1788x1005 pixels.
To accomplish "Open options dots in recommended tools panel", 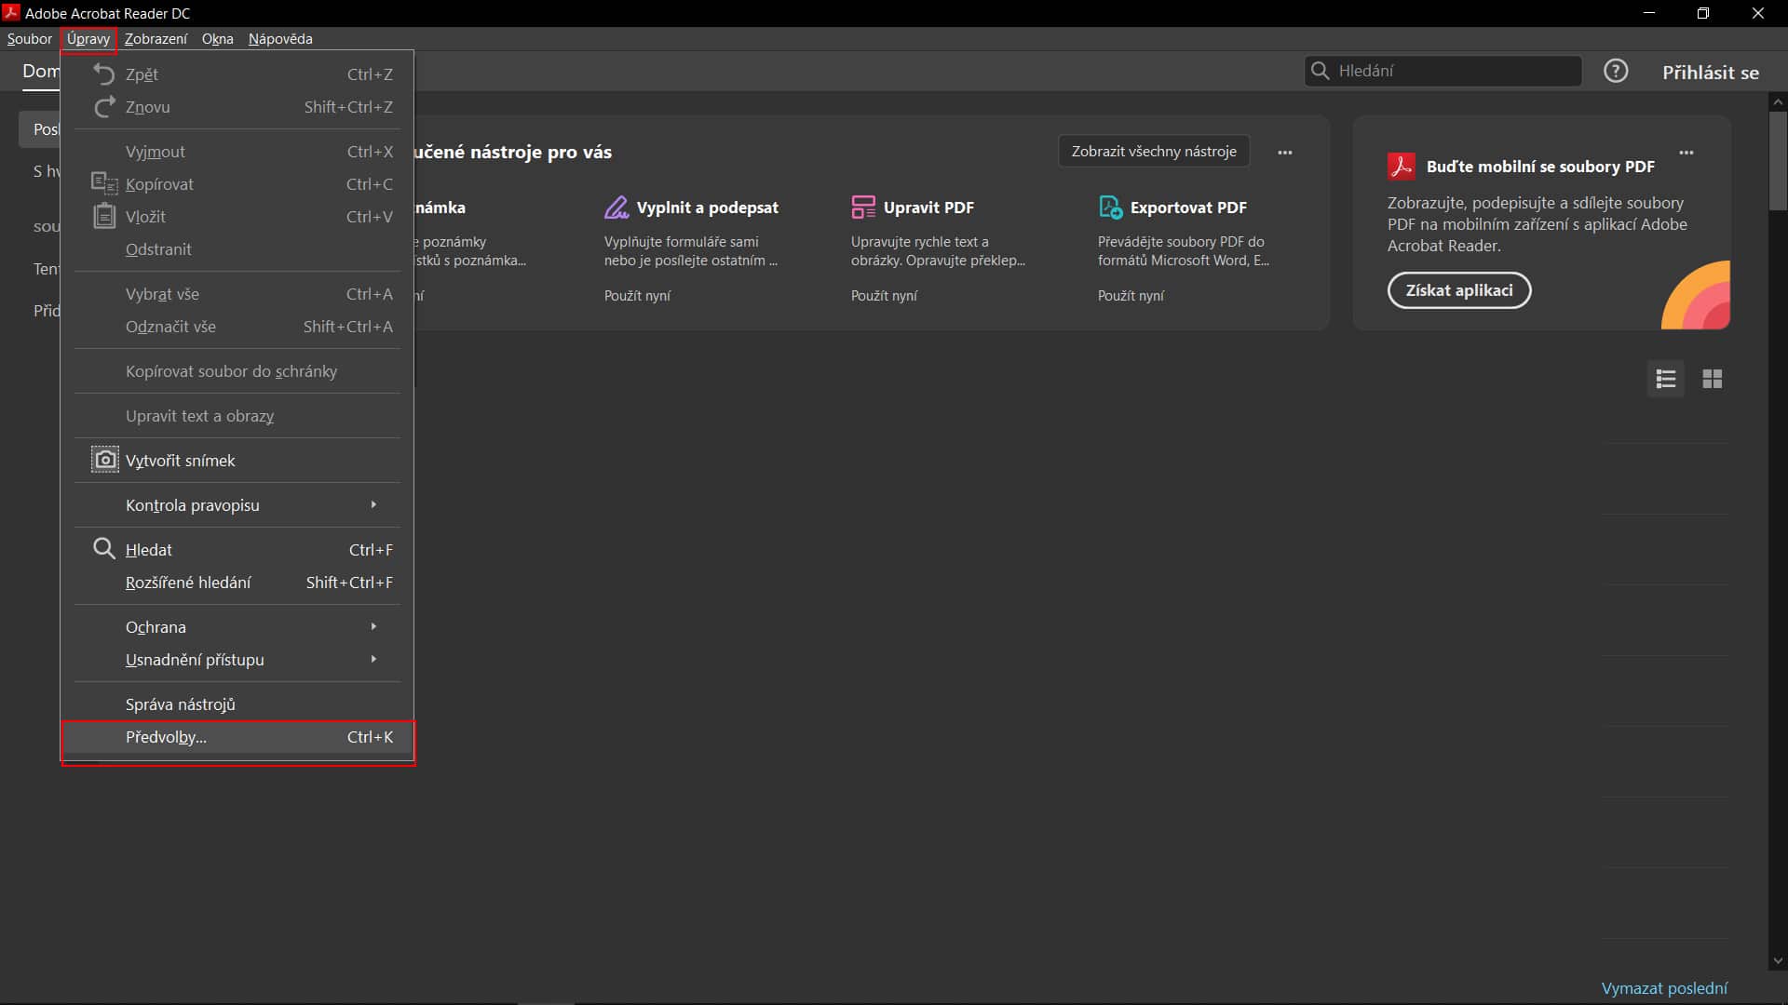I will [1285, 153].
